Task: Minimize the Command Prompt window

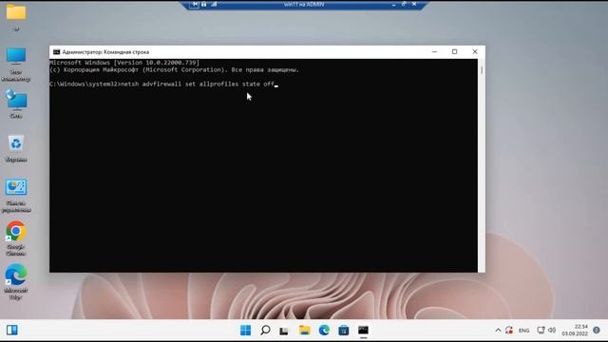Action: pyautogui.click(x=434, y=51)
